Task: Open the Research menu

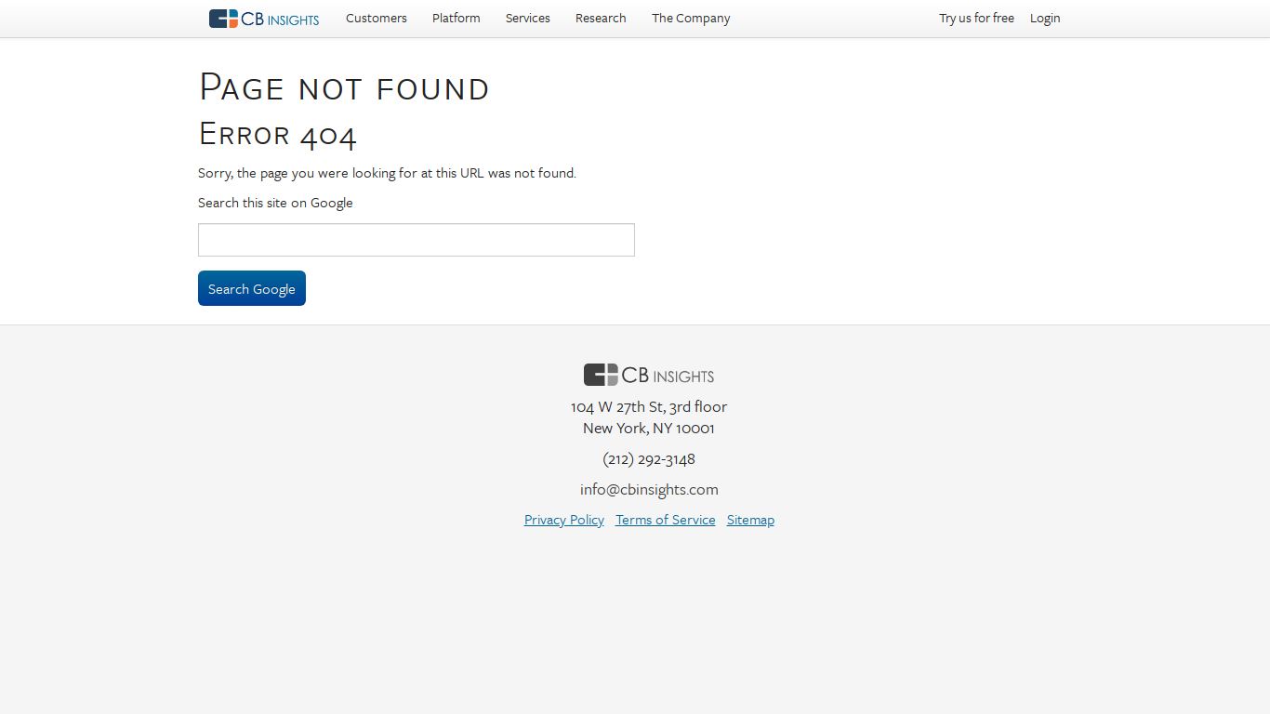Action: point(601,19)
